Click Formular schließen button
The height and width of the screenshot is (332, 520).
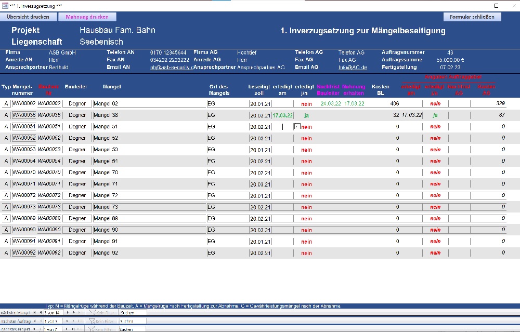pyautogui.click(x=472, y=17)
